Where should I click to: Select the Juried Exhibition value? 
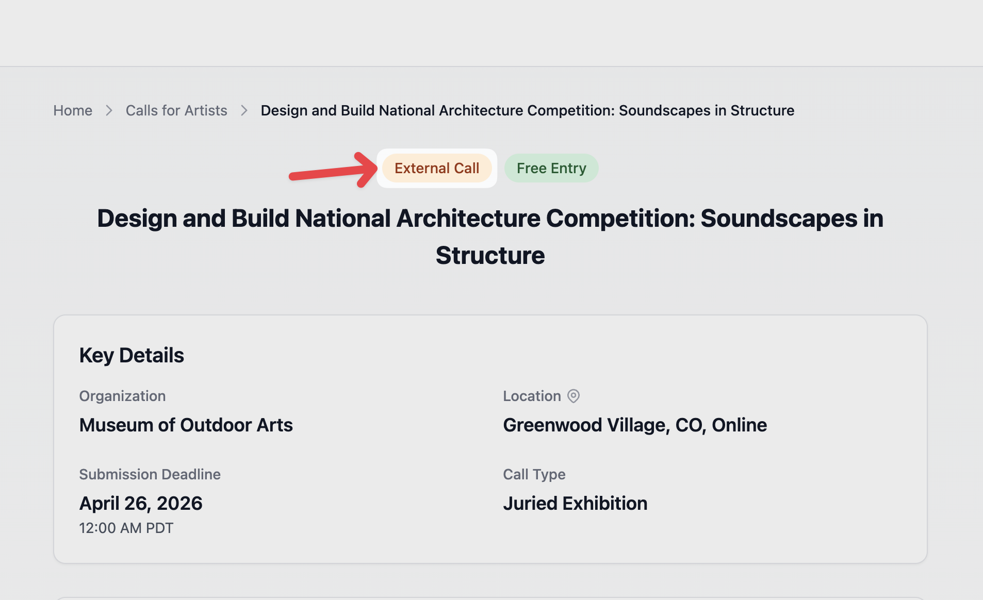(575, 504)
